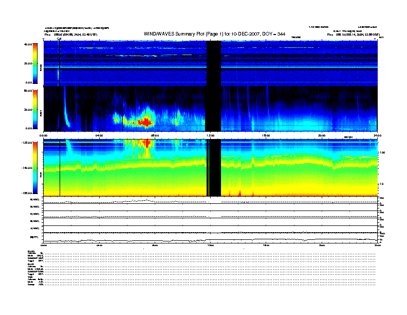Click the WIND/WAVES Summary Plot title
The height and width of the screenshot is (315, 407).
[x=214, y=34]
